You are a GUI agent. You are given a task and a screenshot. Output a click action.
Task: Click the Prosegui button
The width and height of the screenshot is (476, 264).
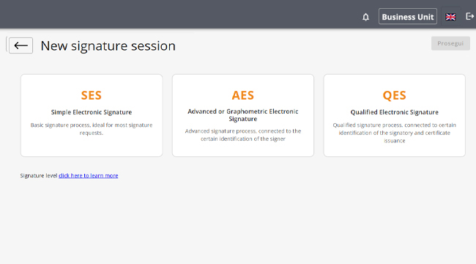[450, 43]
